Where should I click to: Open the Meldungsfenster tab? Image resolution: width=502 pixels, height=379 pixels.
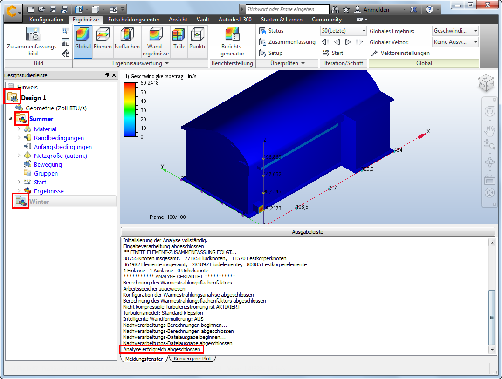(x=144, y=359)
